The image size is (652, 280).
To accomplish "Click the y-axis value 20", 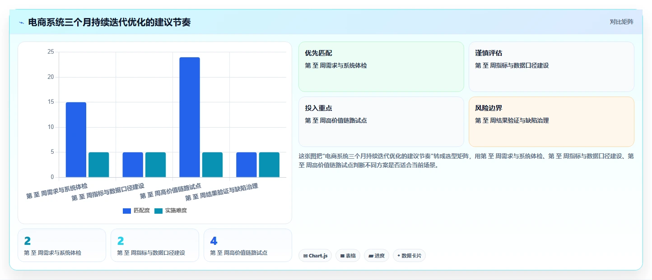I will [51, 77].
